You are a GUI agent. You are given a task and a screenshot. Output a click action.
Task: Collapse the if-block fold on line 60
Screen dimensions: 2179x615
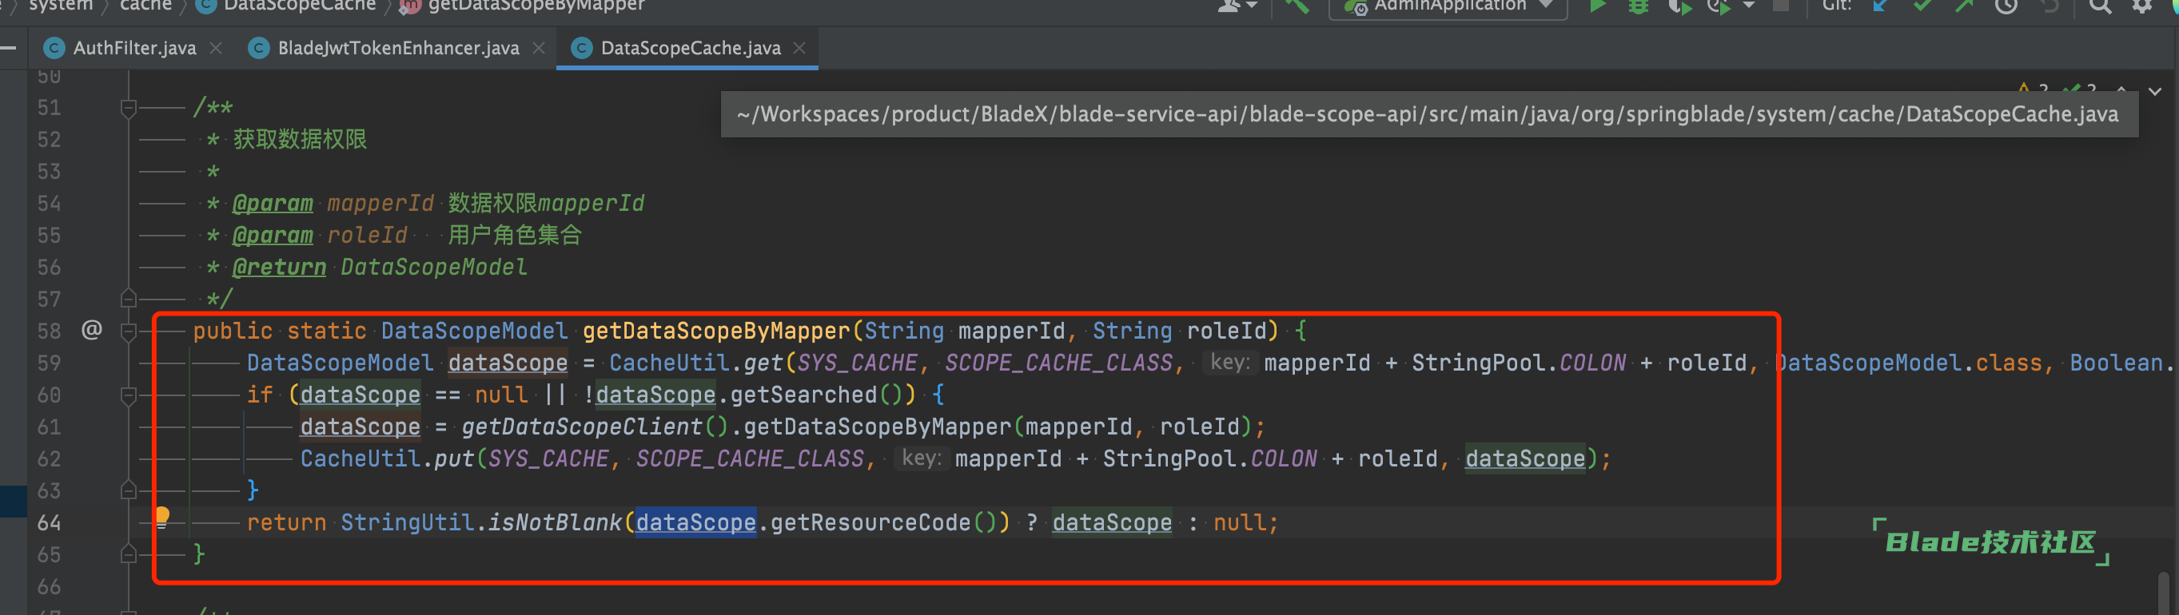pos(129,395)
